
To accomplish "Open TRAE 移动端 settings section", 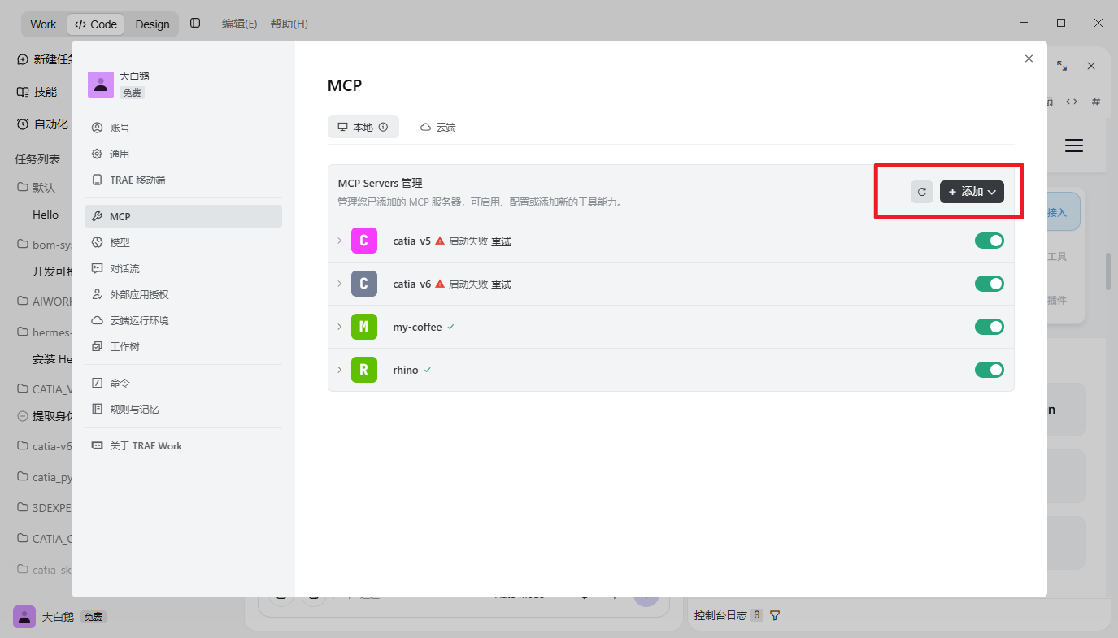I will [x=183, y=180].
